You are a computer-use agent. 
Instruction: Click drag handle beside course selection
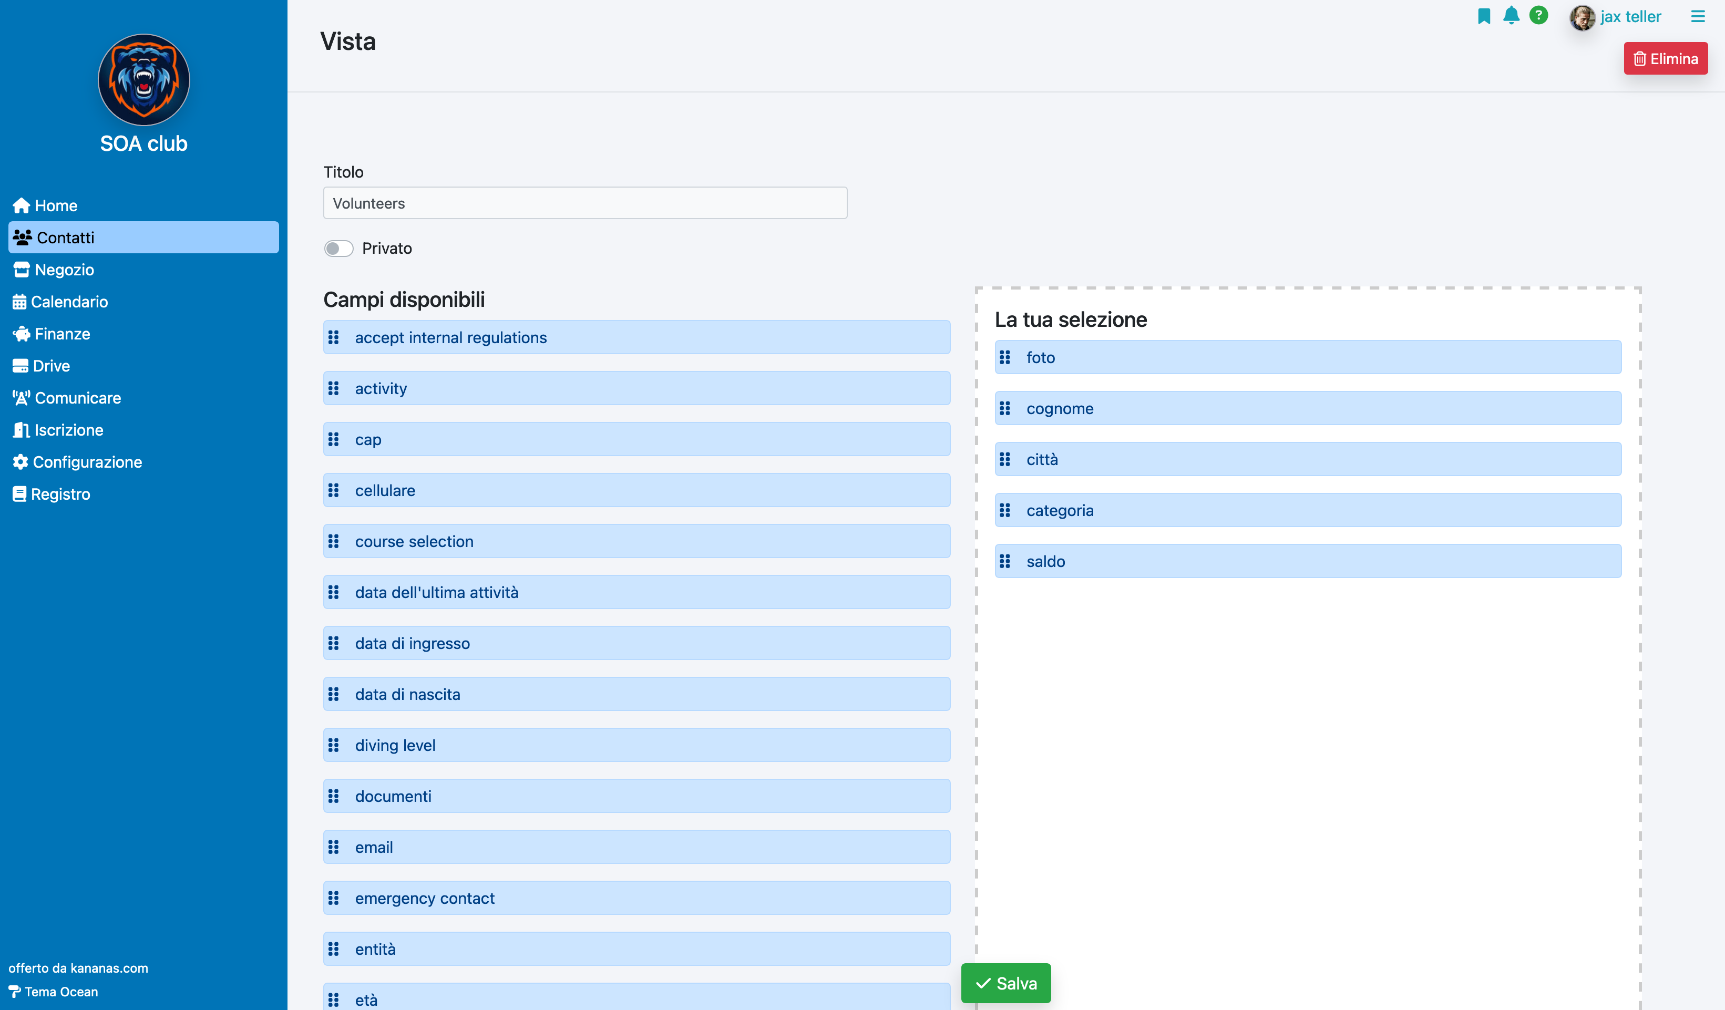(333, 541)
